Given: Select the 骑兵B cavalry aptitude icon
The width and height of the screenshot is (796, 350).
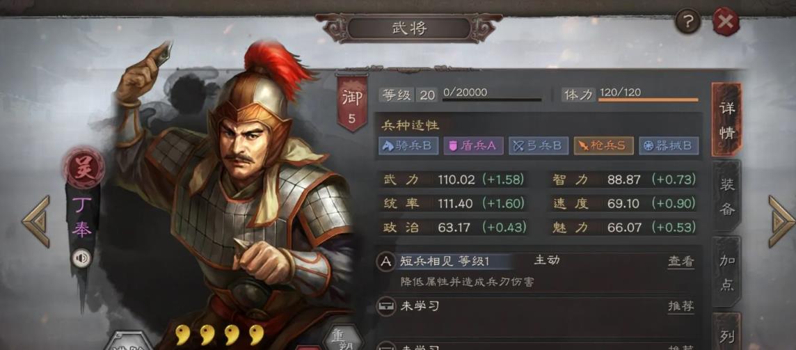Looking at the screenshot, I should click(408, 146).
